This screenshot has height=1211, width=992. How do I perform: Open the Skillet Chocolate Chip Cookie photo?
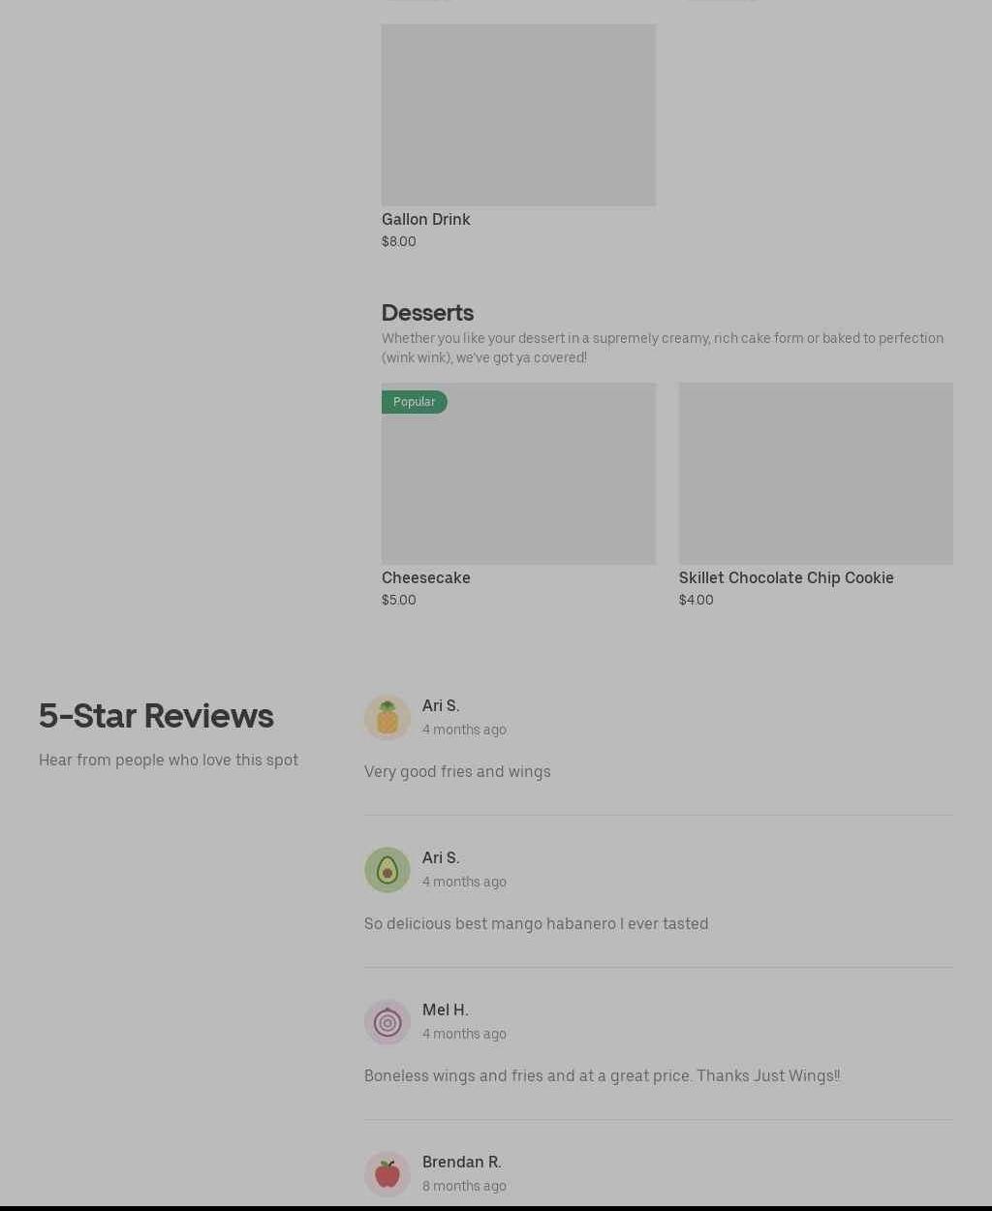[816, 474]
